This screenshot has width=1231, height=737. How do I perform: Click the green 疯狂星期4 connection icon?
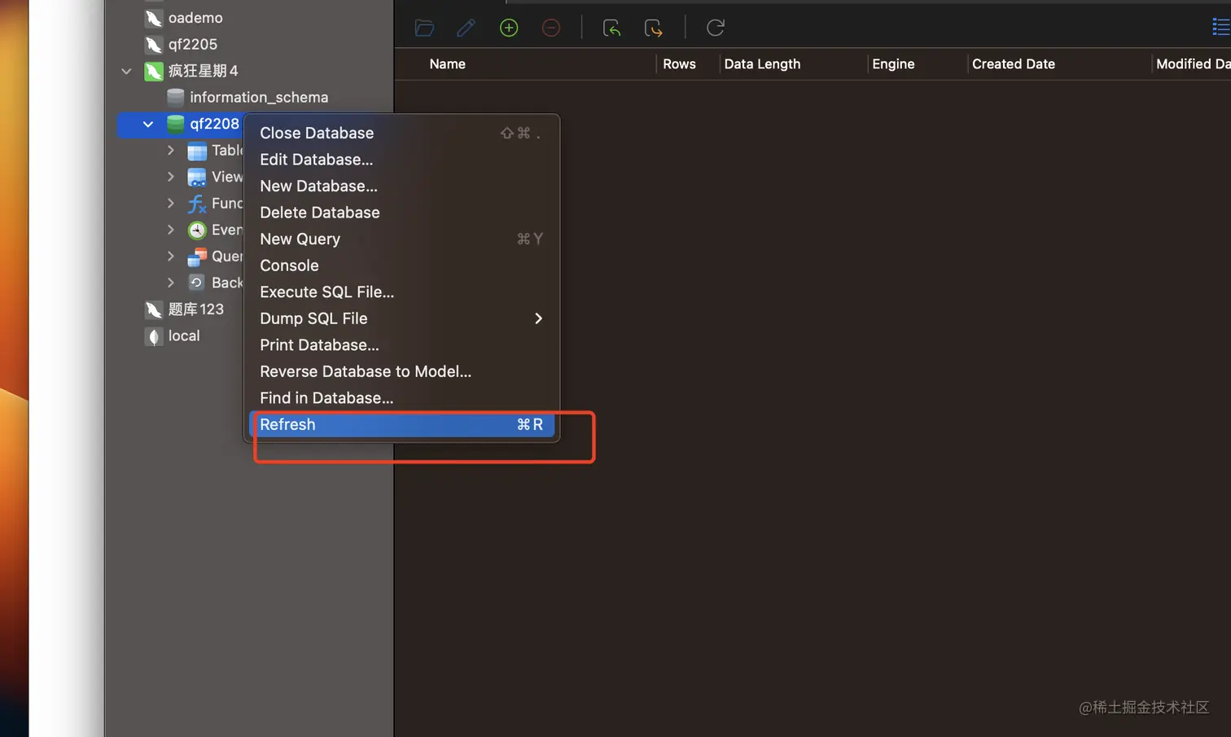pyautogui.click(x=154, y=71)
